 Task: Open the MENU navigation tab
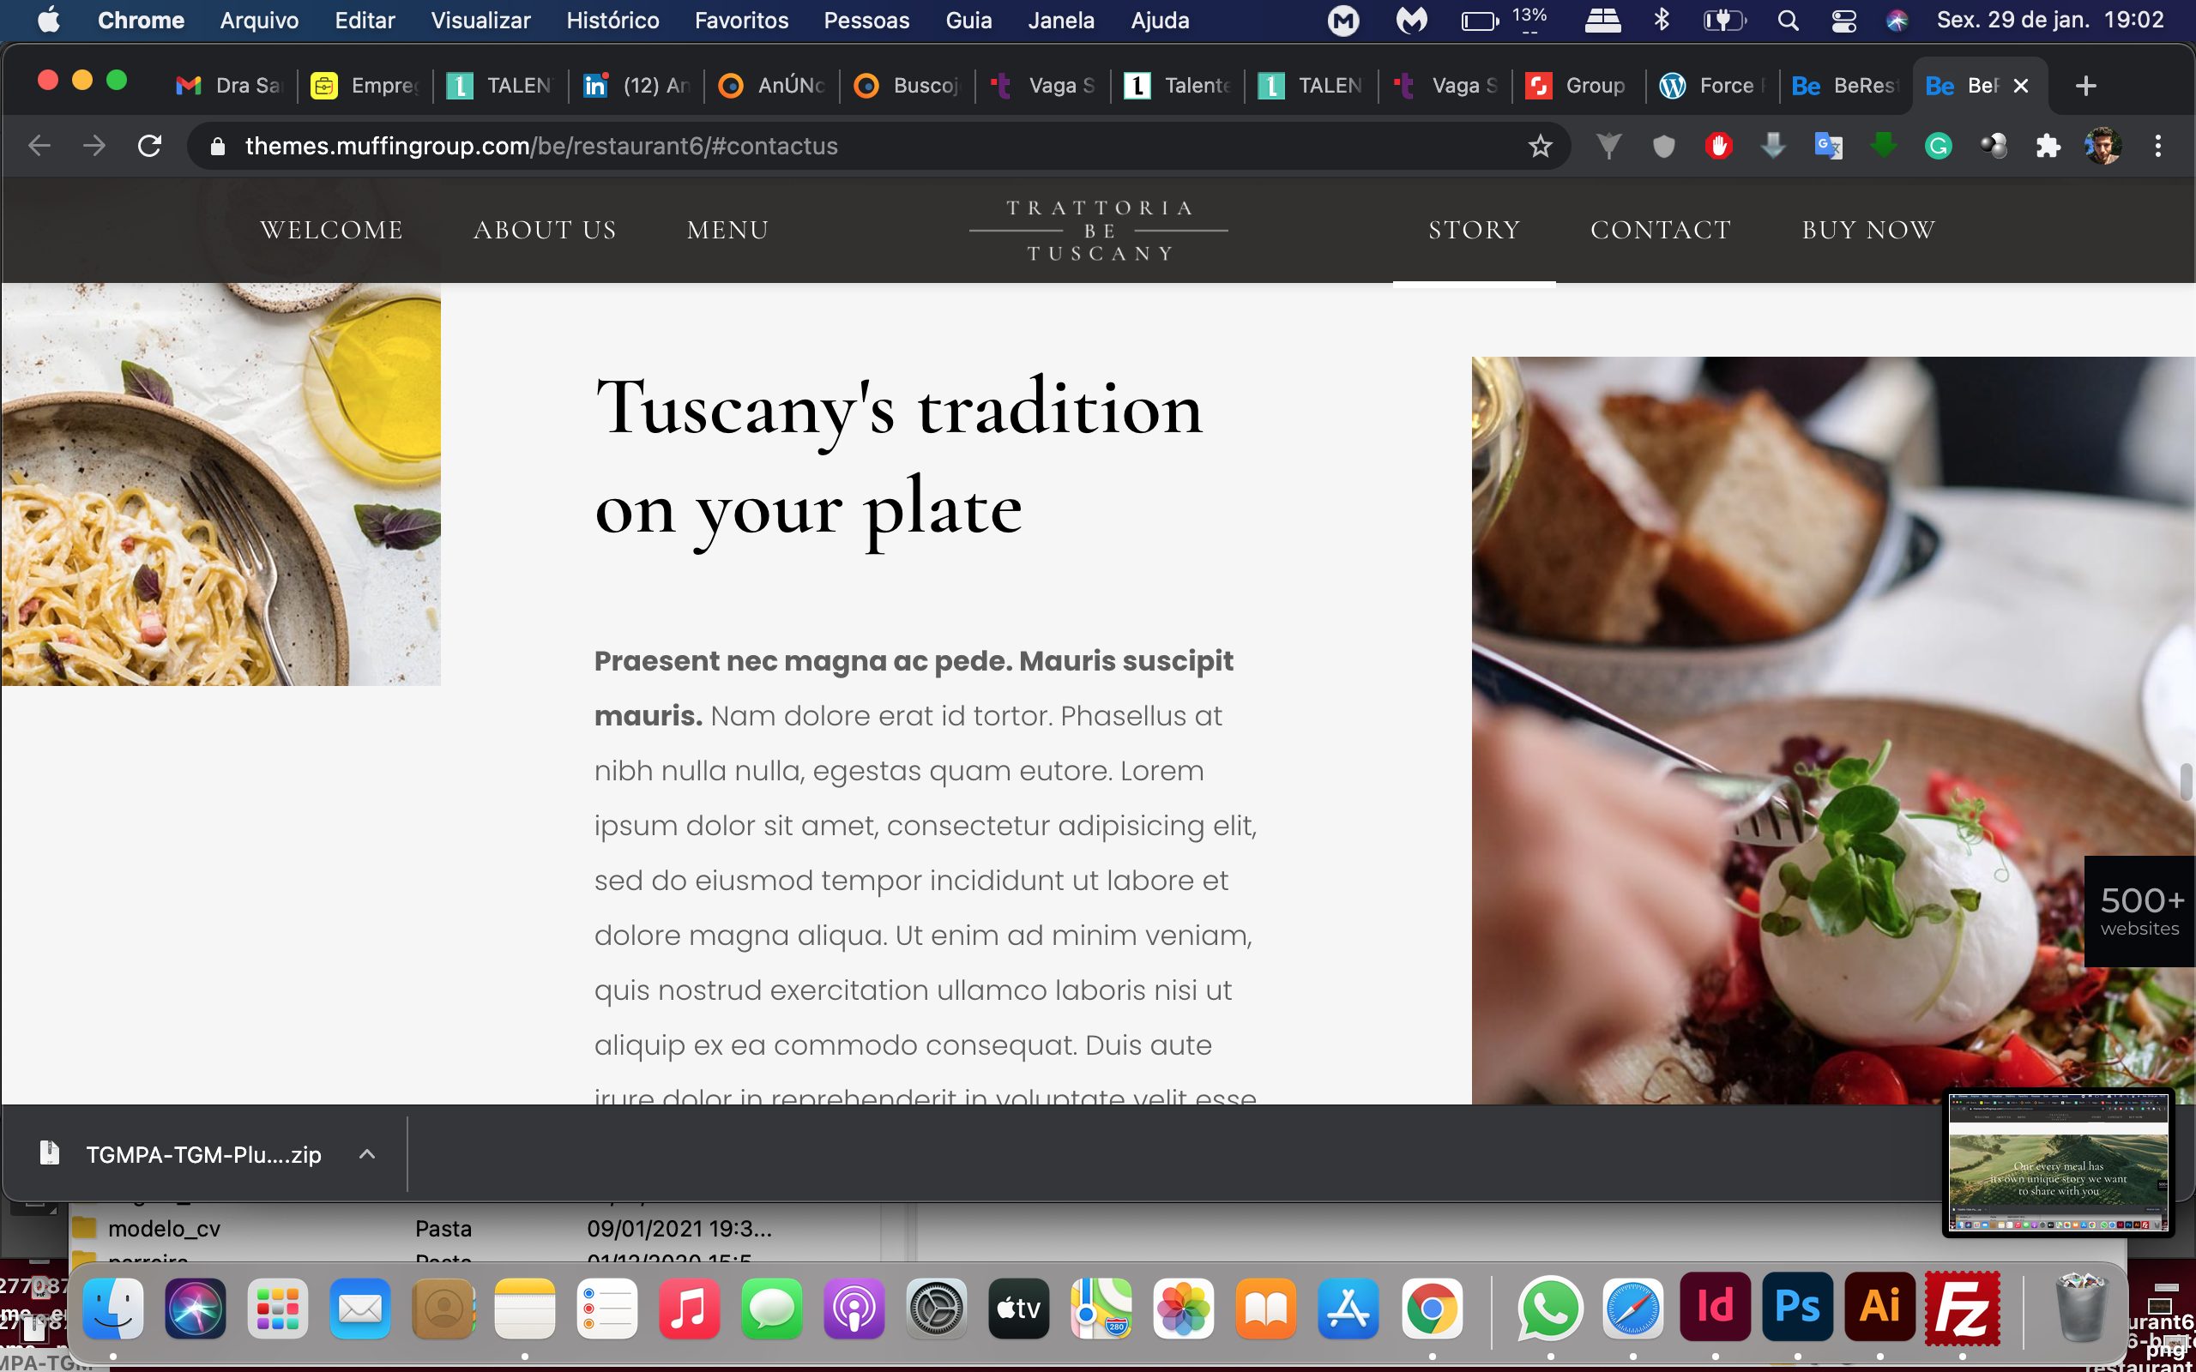[727, 229]
